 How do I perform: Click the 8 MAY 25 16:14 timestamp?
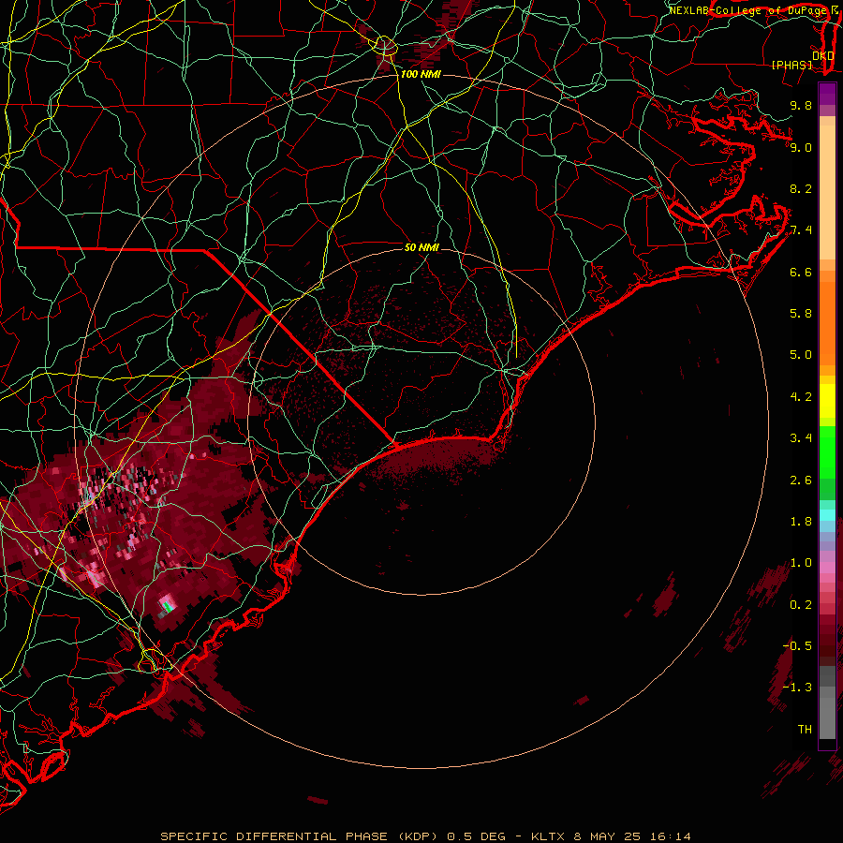point(632,836)
